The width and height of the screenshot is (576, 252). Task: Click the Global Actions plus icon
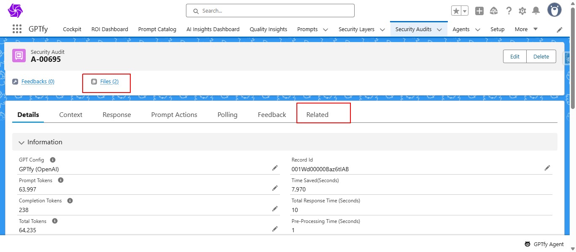tap(479, 11)
